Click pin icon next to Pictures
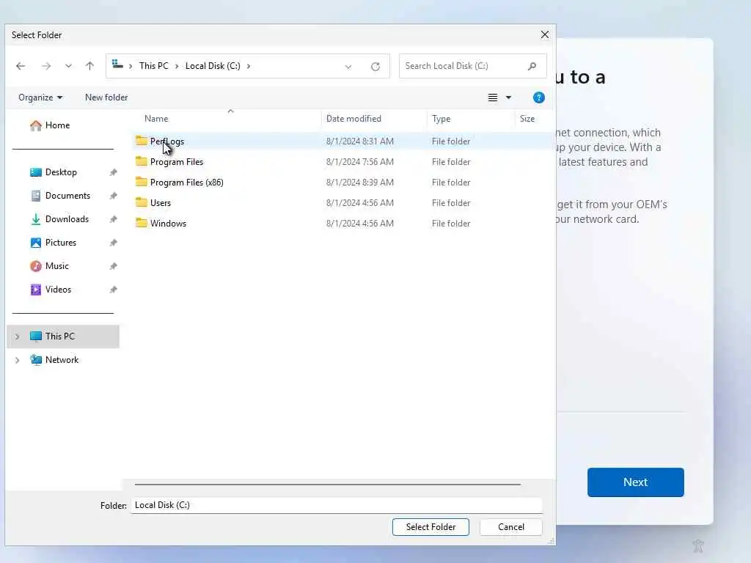The image size is (751, 563). point(114,243)
